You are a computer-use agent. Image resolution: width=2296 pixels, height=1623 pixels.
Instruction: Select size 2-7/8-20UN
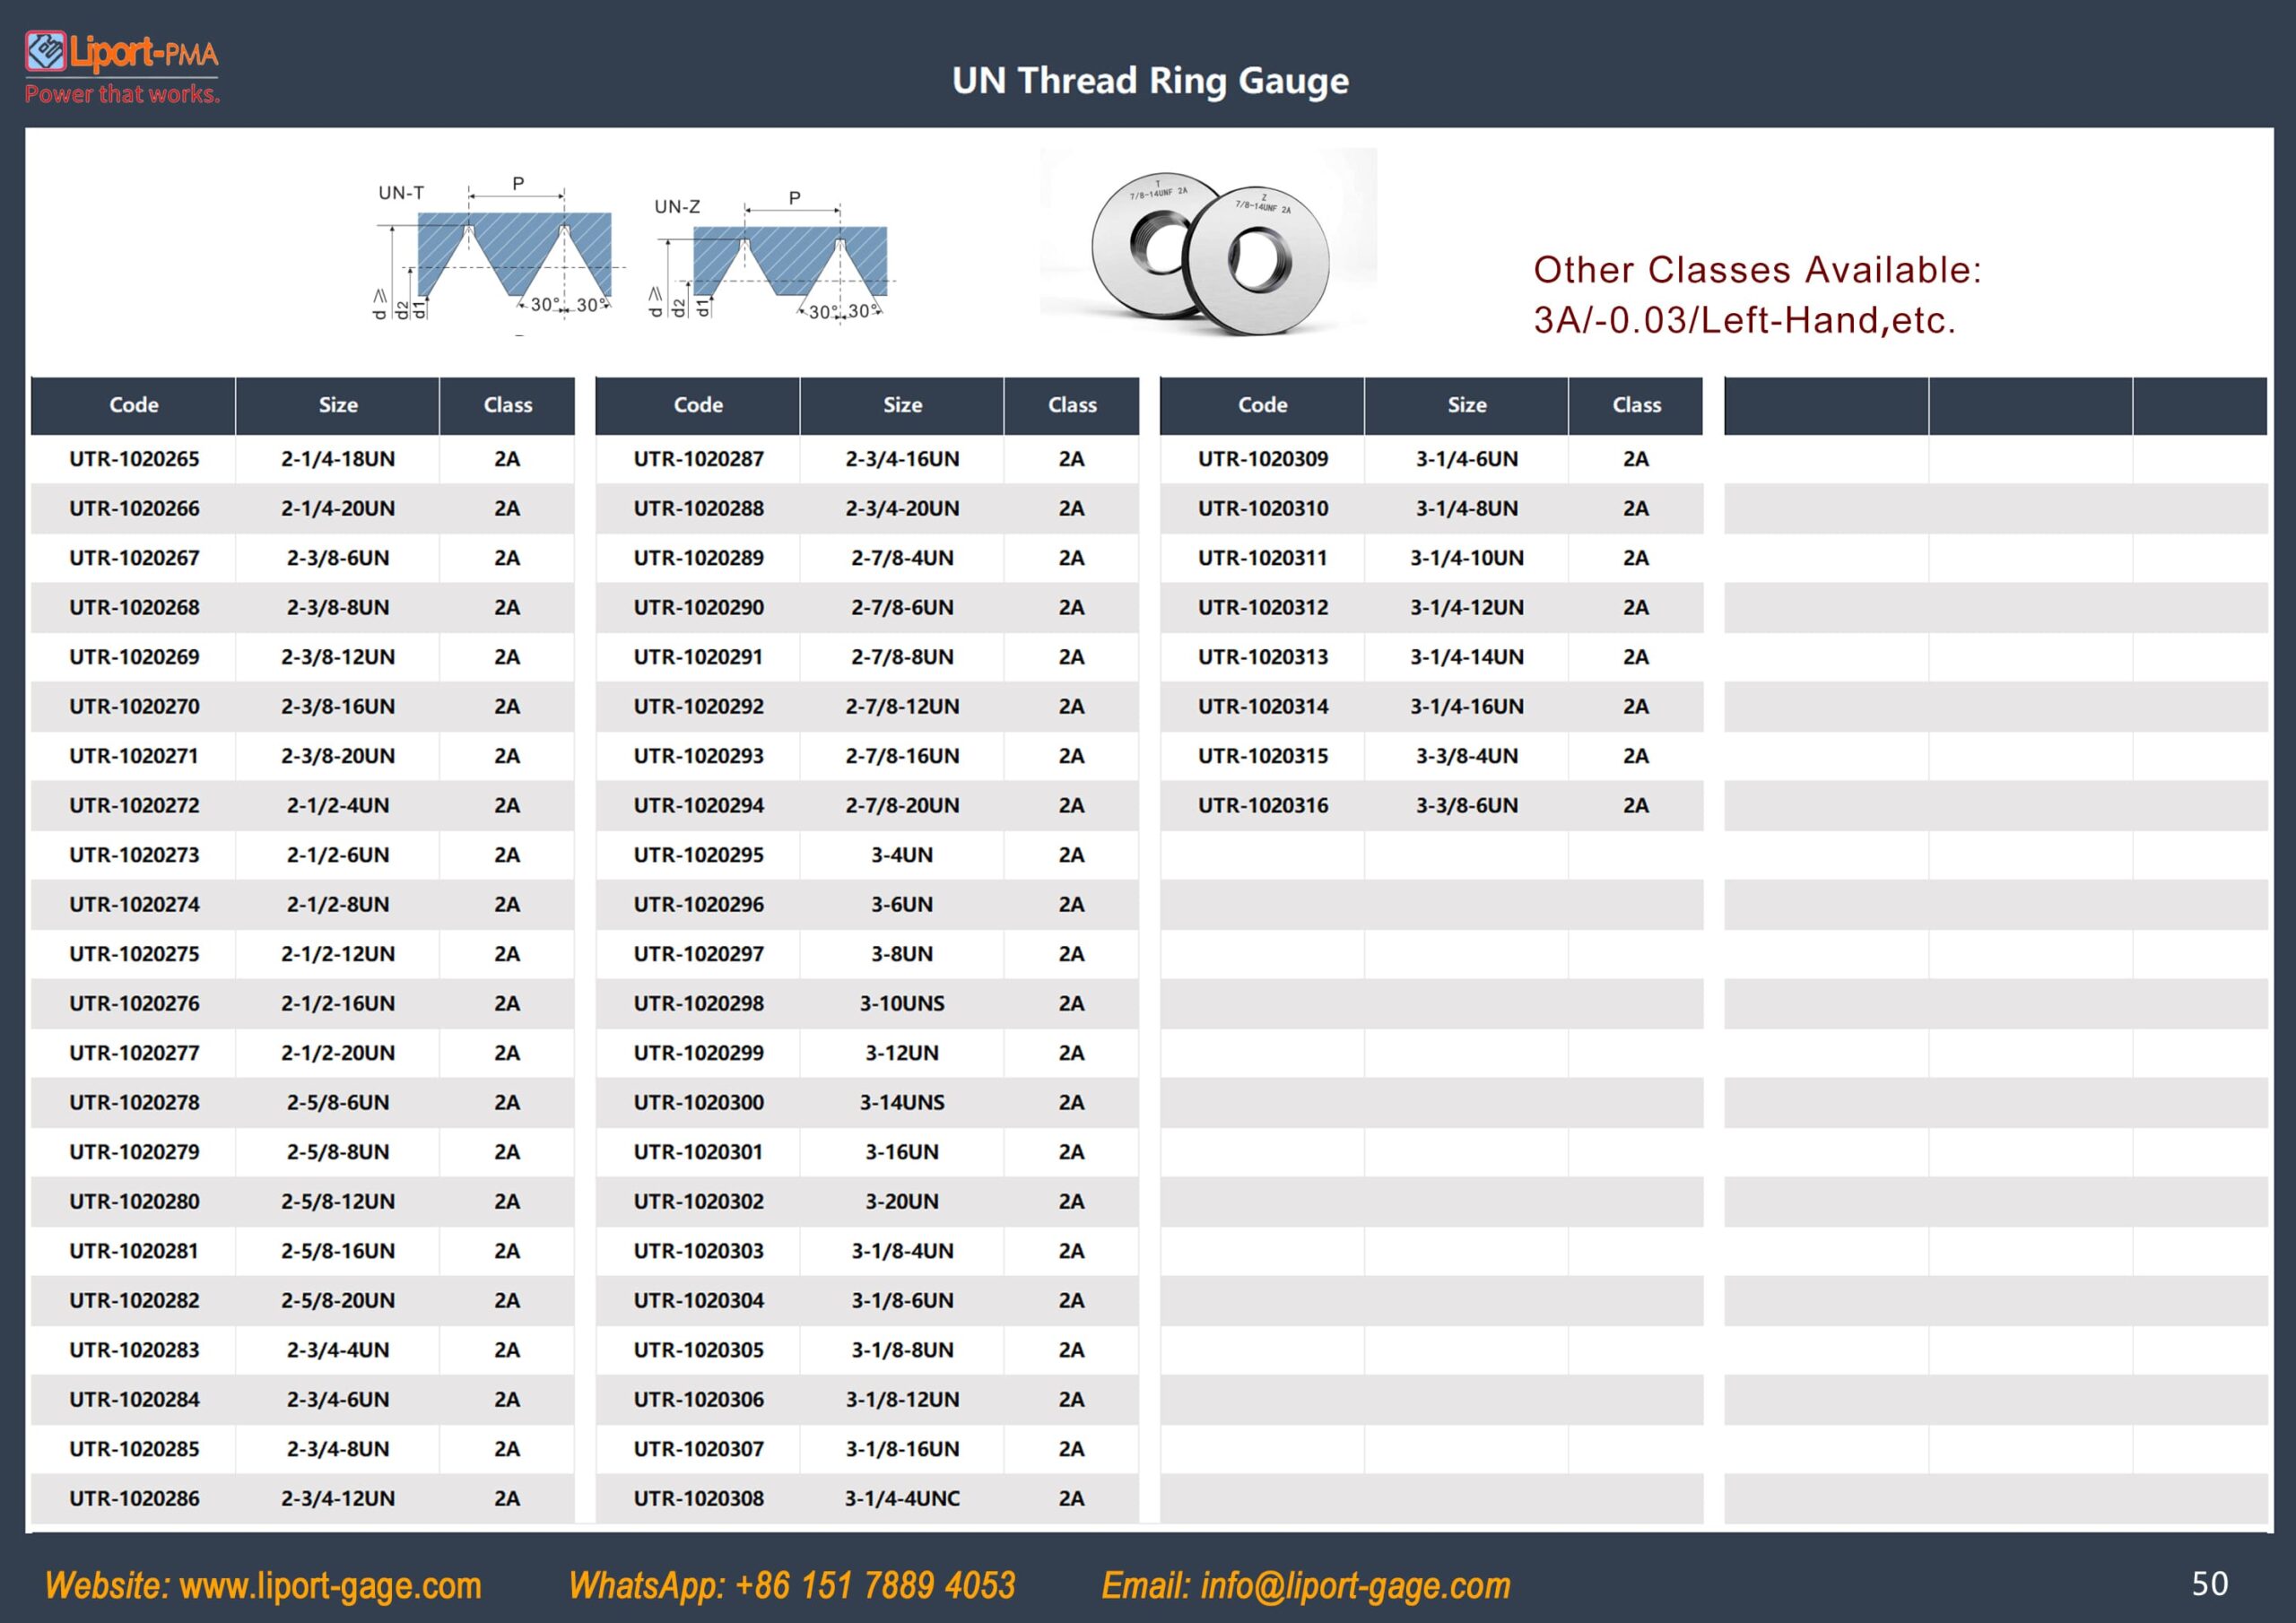click(902, 805)
